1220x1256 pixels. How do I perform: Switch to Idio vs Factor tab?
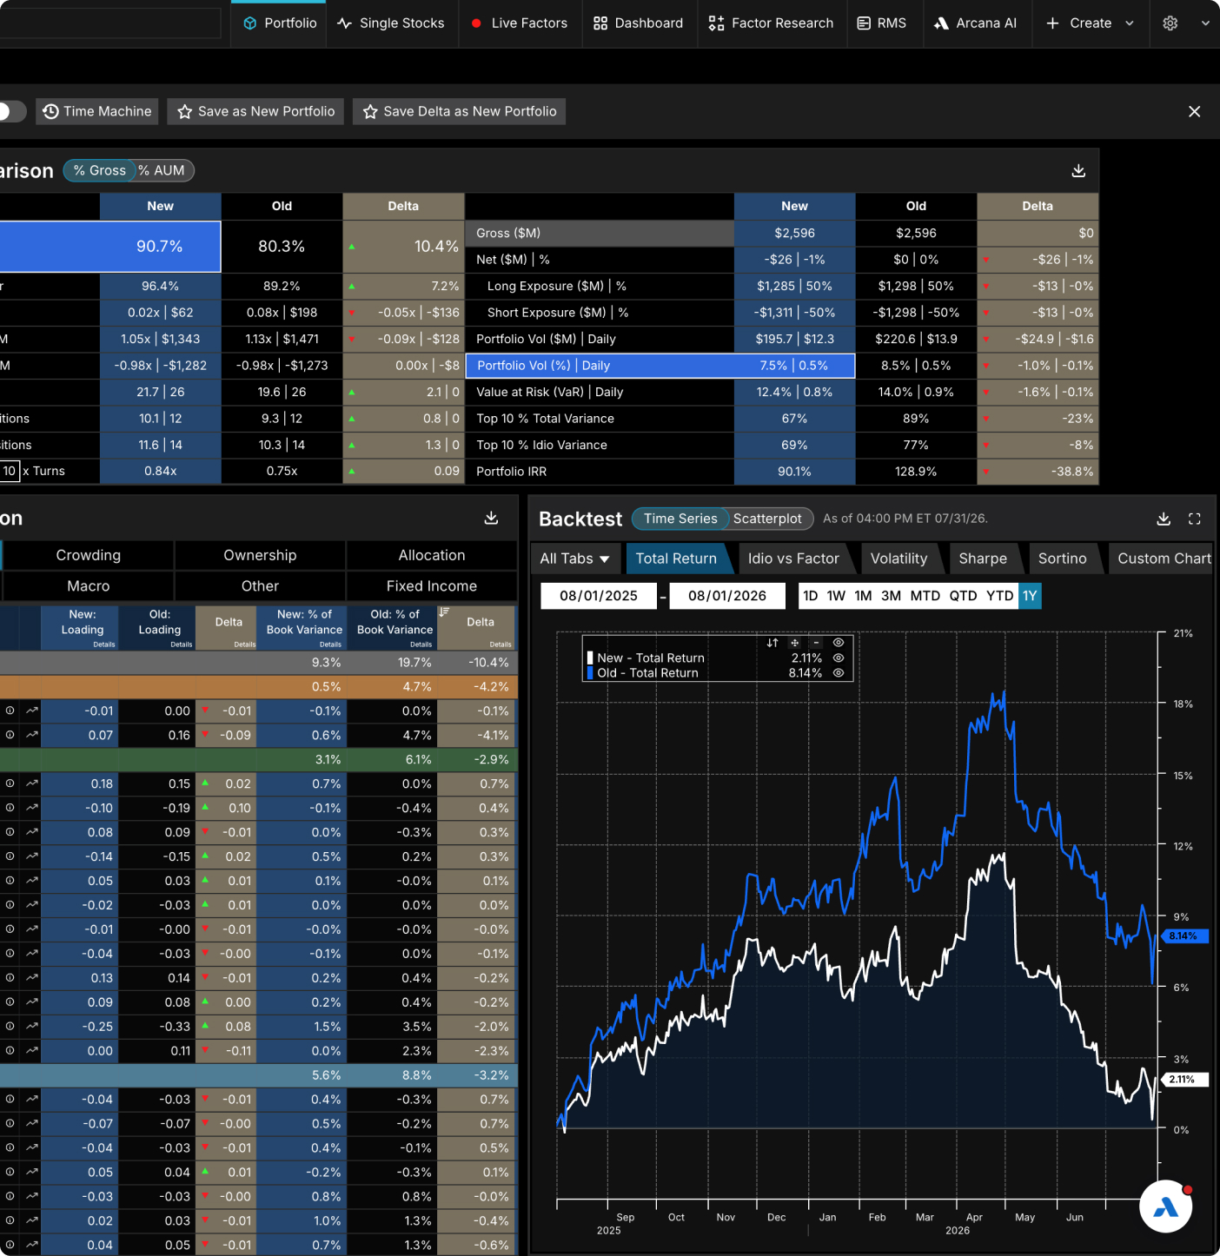793,559
